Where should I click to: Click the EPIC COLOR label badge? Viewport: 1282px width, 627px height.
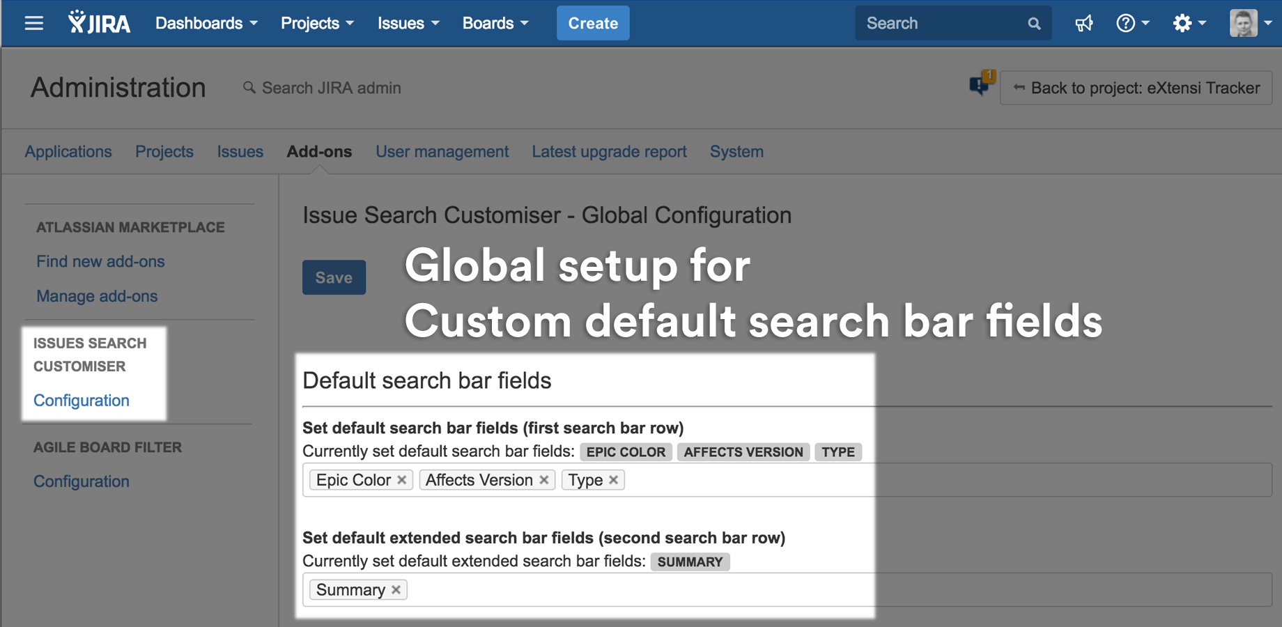pyautogui.click(x=626, y=452)
